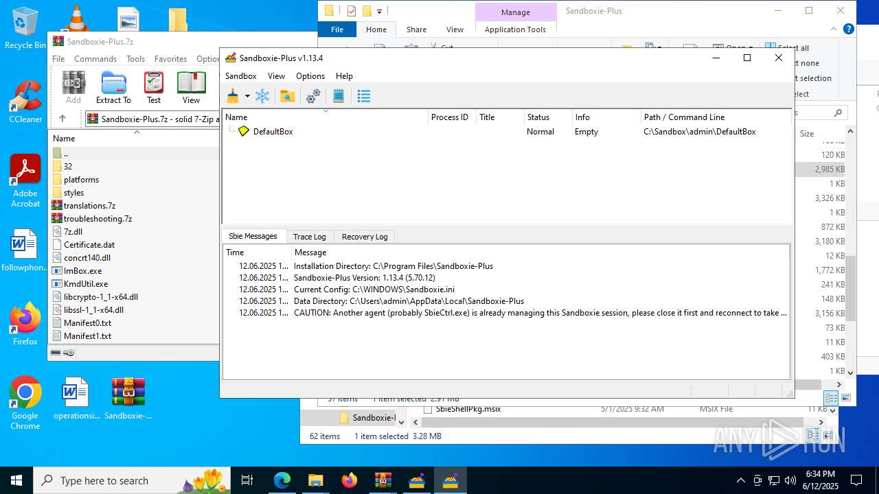
Task: Click Properties checkmark icon in Explorer title bar
Action: coord(352,11)
